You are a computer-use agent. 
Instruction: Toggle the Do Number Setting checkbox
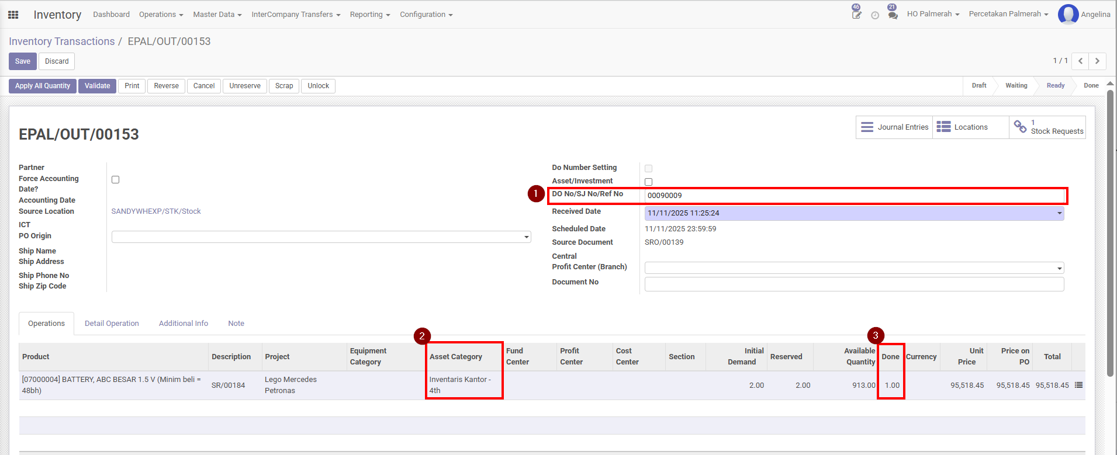648,168
